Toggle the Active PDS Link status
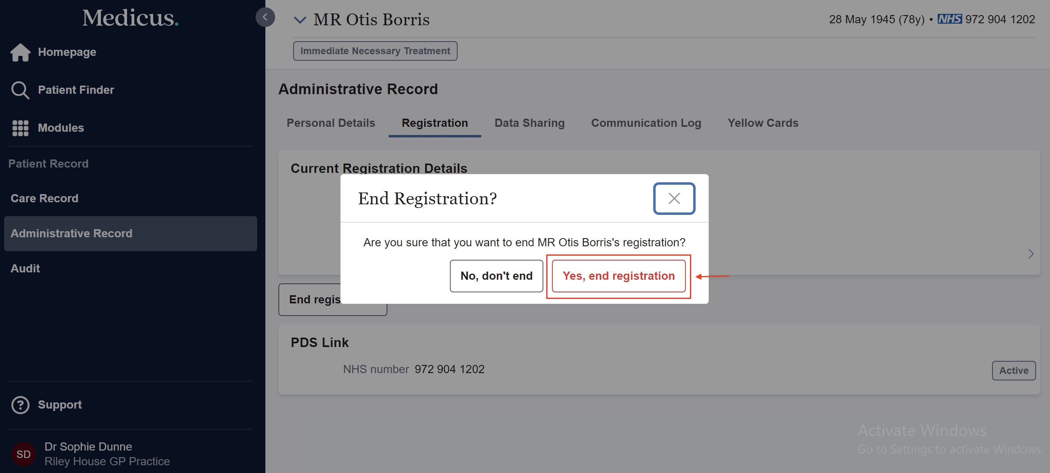Viewport: 1050px width, 473px height. tap(1014, 370)
